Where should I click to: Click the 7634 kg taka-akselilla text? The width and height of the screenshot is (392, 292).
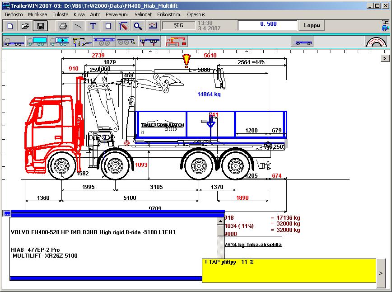click(253, 245)
